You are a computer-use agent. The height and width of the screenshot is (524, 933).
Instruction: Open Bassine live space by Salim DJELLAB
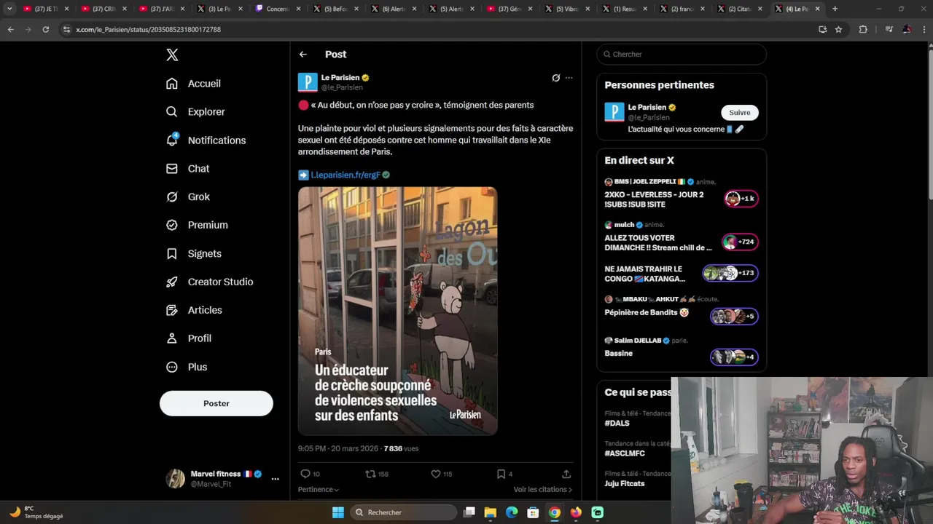(x=681, y=353)
